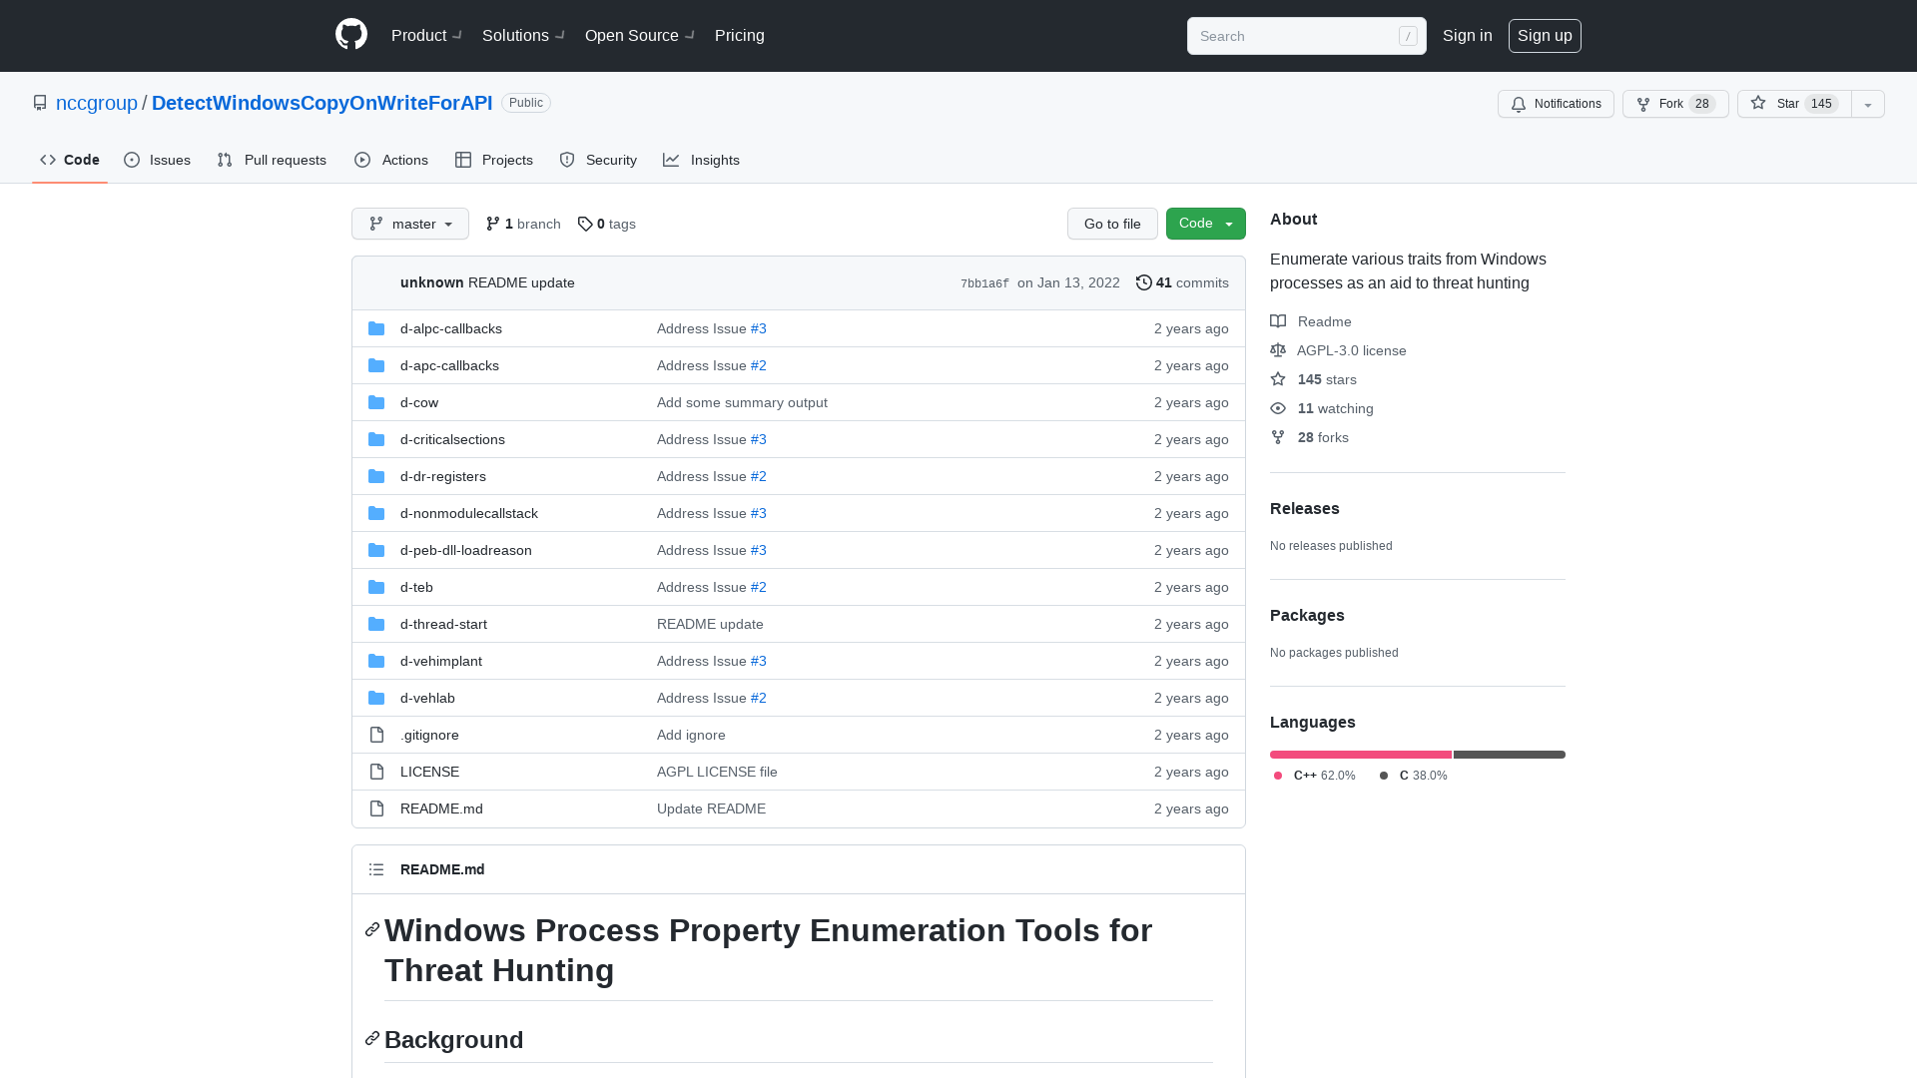Click the commit history clock icon
The width and height of the screenshot is (1917, 1078).
pyautogui.click(x=1144, y=282)
